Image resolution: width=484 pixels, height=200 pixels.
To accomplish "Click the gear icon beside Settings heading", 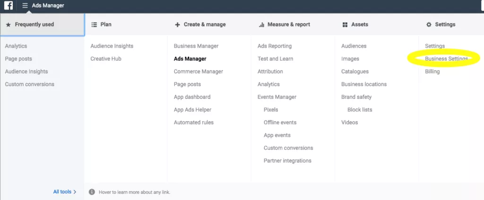I will 429,25.
